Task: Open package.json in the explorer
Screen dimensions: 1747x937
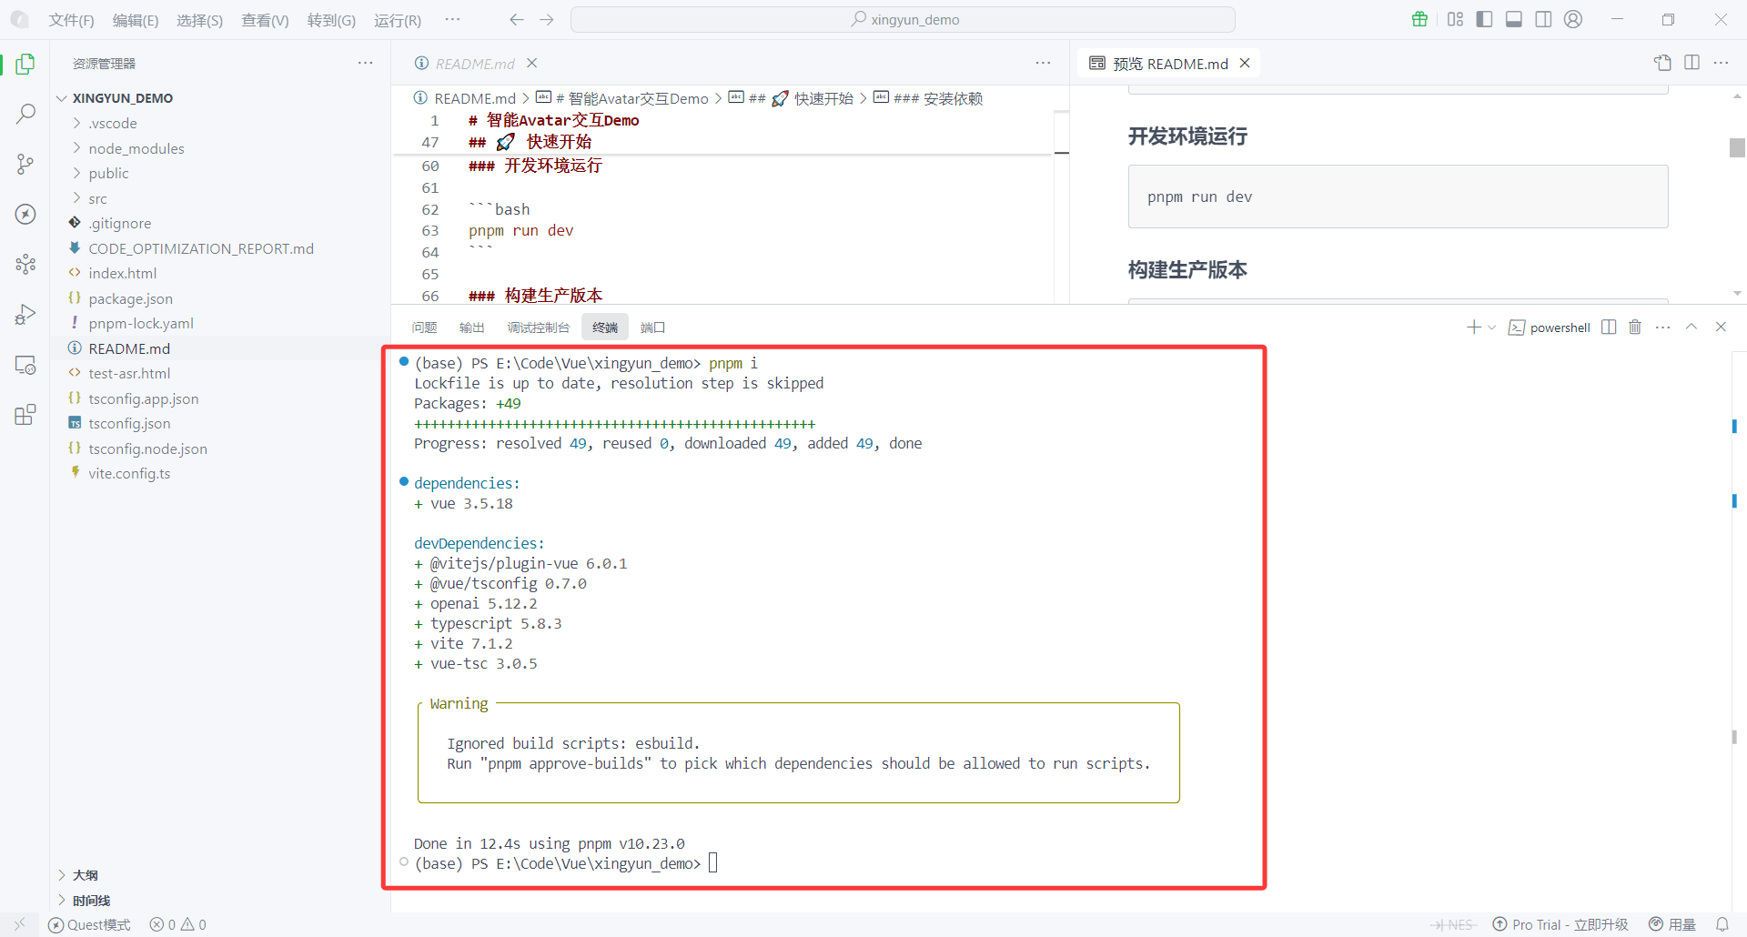Action: [x=130, y=298]
